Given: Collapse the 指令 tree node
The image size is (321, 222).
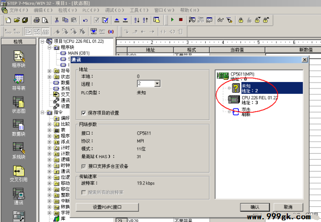Looking at the screenshot, I should click(x=42, y=112).
